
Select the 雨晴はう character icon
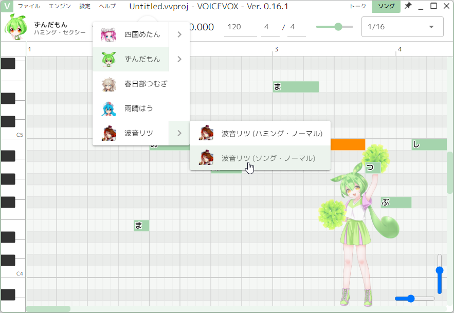tap(108, 108)
